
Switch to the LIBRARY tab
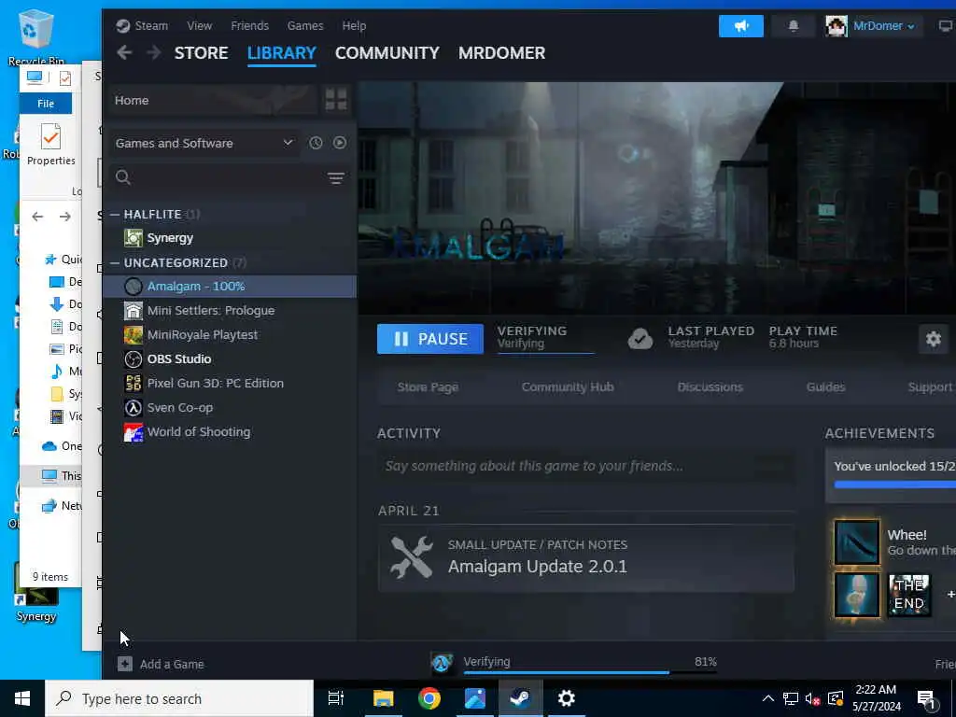[x=282, y=53]
